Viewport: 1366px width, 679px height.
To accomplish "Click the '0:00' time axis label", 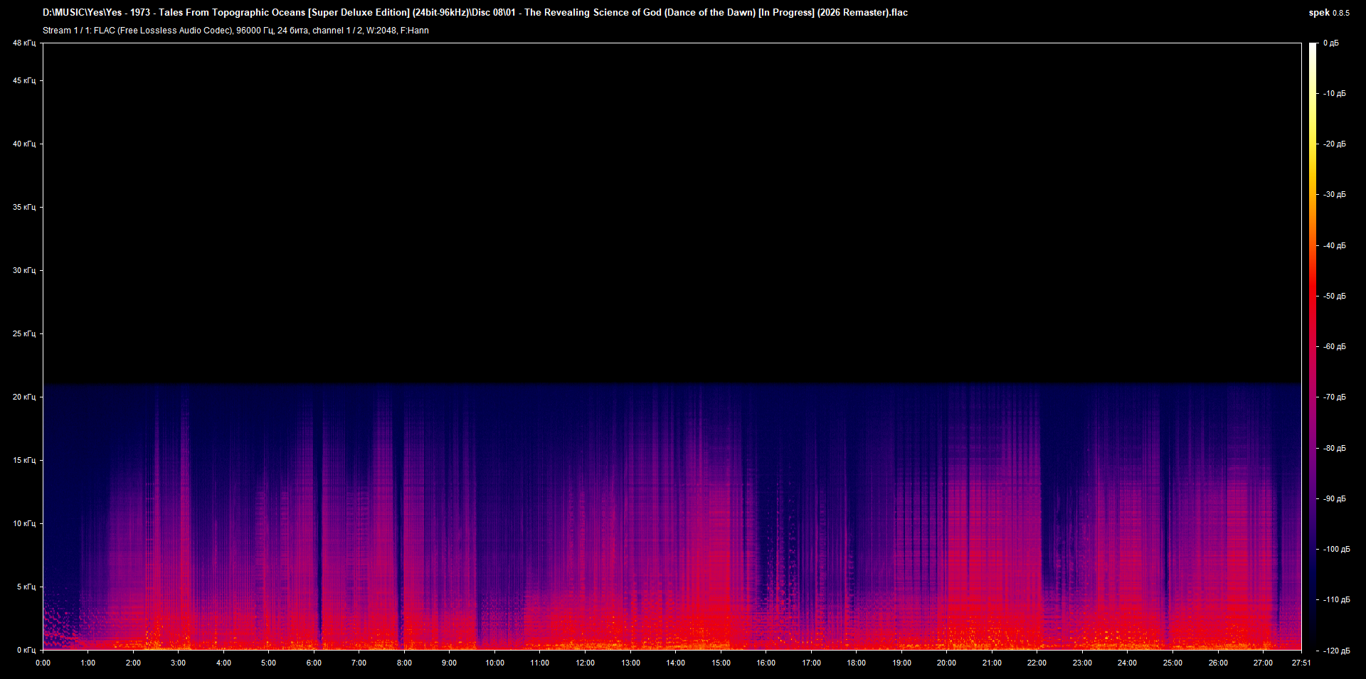I will pos(43,663).
